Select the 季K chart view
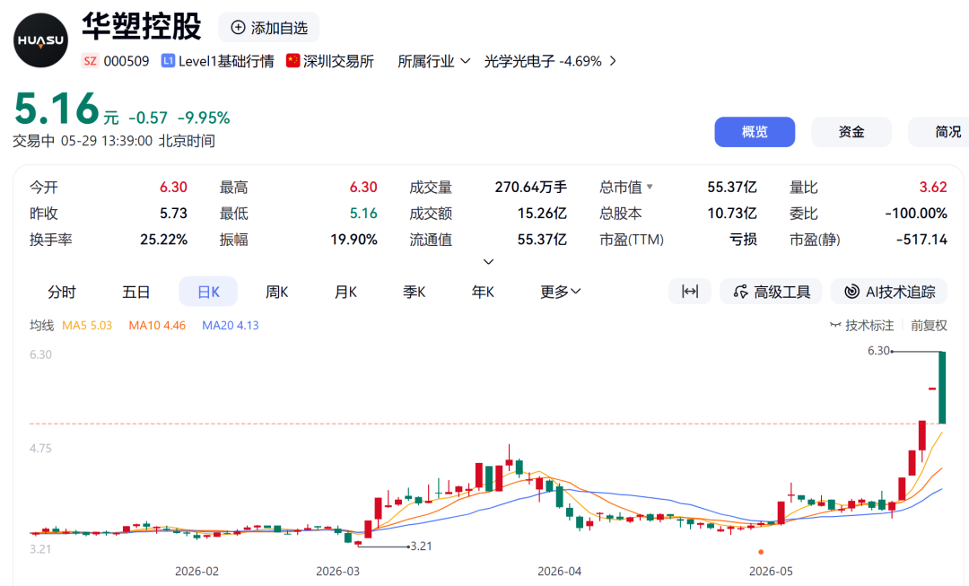Screen dimensions: 969x586 [x=414, y=292]
